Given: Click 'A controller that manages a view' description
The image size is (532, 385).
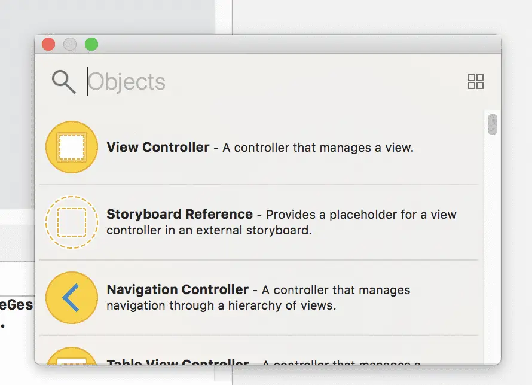Looking at the screenshot, I should (318, 148).
